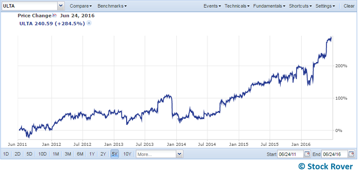Select the 1D time range

pyautogui.click(x=6, y=154)
